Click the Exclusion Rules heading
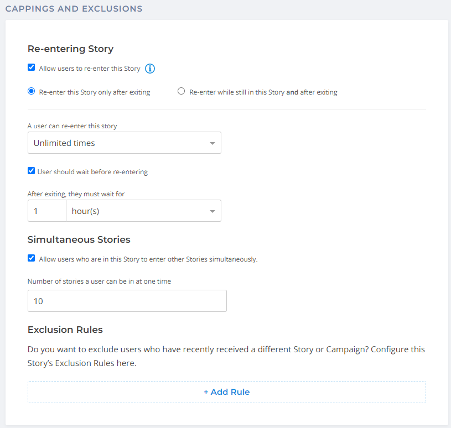This screenshot has height=428, width=451. (65, 330)
